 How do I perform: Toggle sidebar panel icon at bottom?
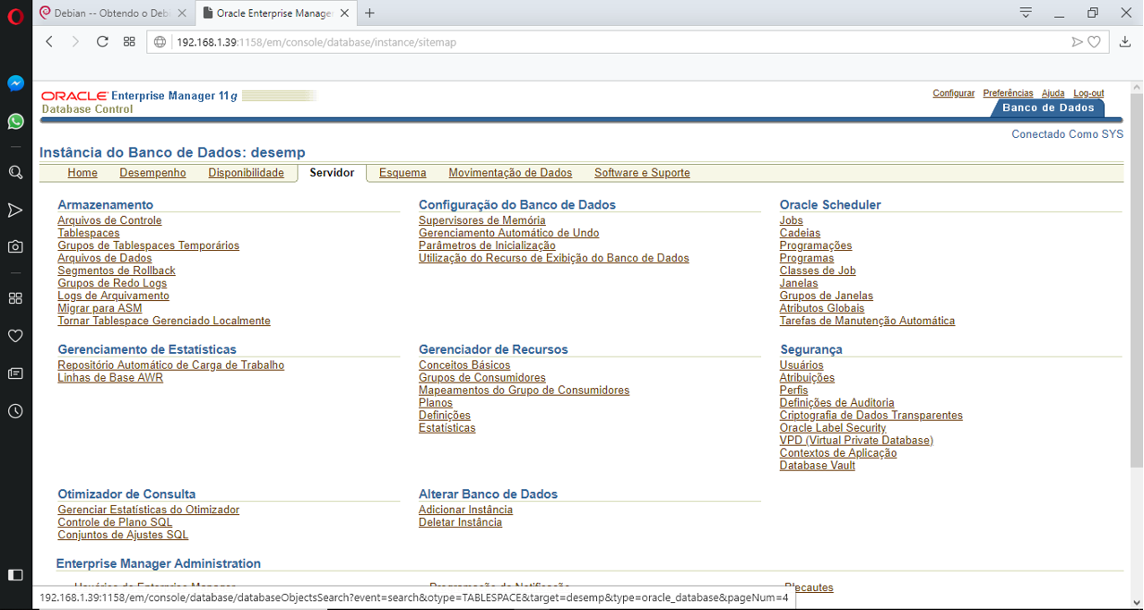click(15, 574)
